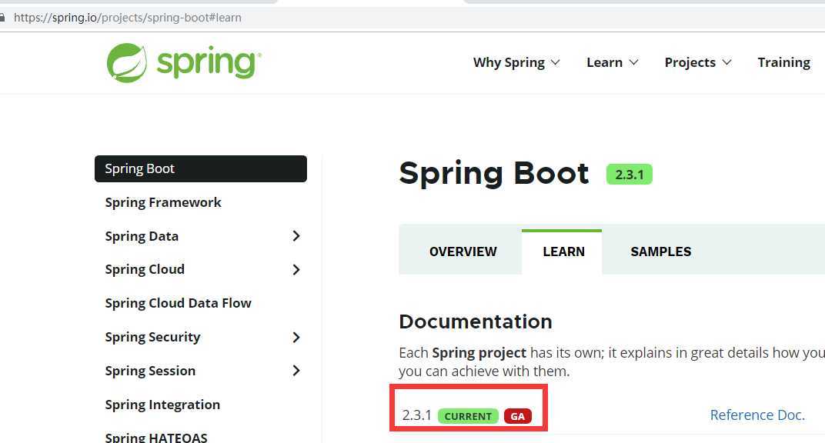Open the Learn dropdown in top navigation
Viewport: 825px width, 443px height.
tap(613, 62)
